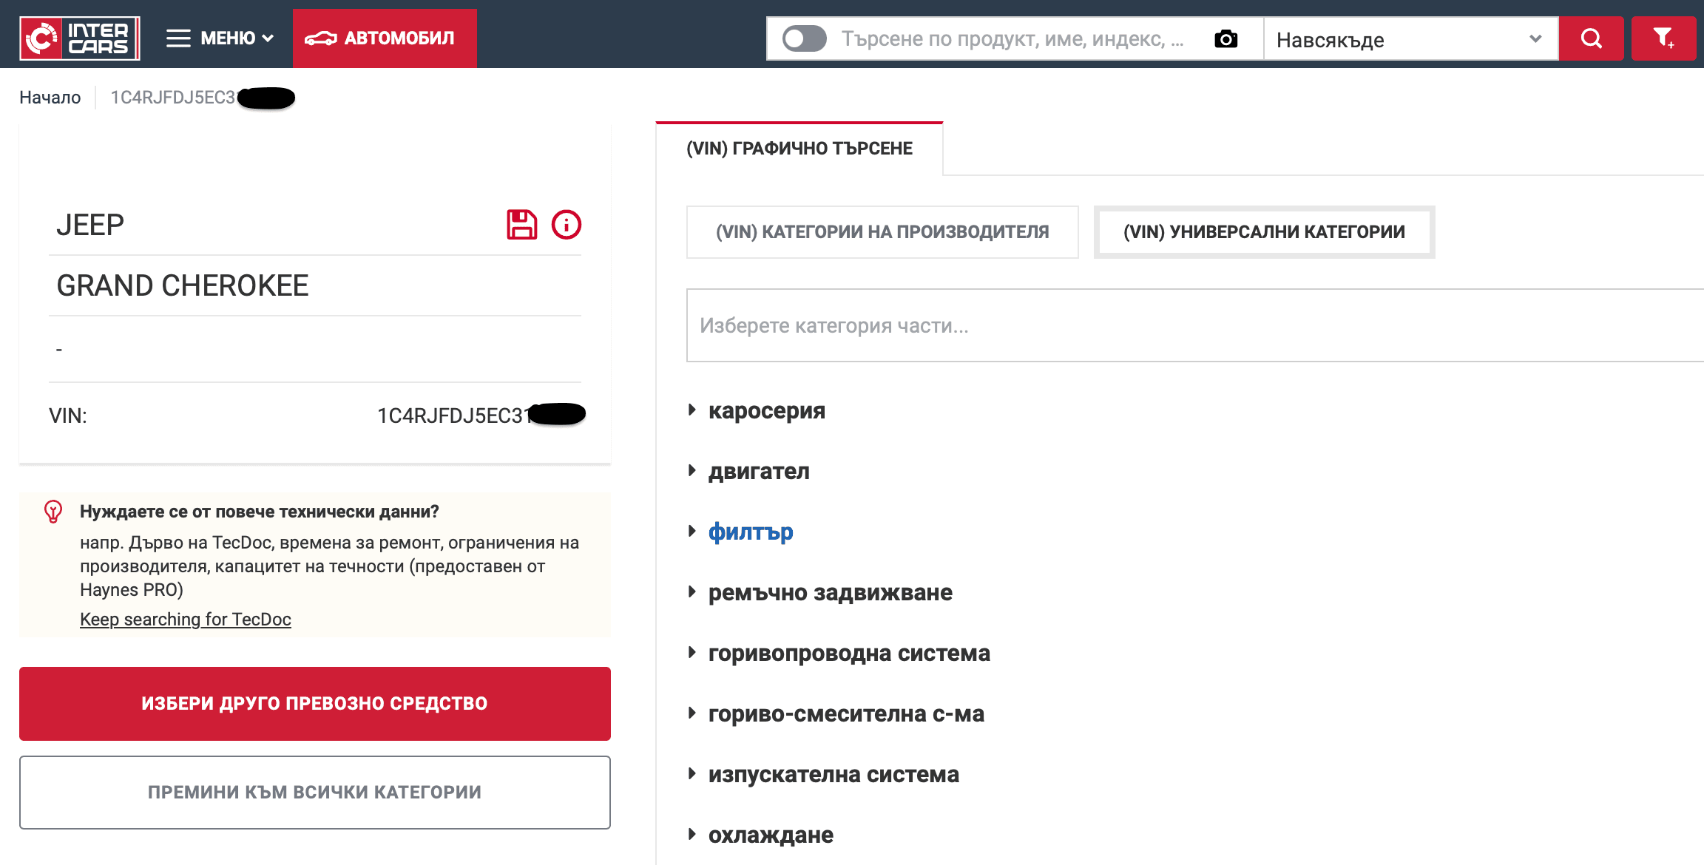Expand the изпускателна система arrow
The width and height of the screenshot is (1704, 865).
click(x=692, y=773)
